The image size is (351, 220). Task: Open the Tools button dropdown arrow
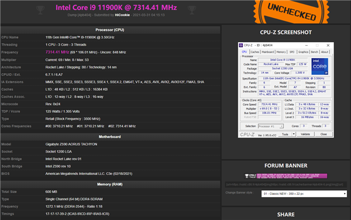[294, 134]
